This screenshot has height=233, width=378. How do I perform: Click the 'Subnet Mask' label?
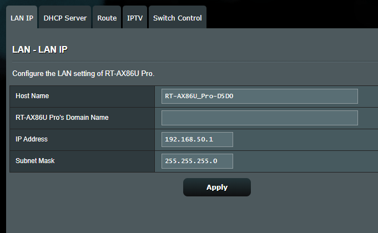(35, 161)
